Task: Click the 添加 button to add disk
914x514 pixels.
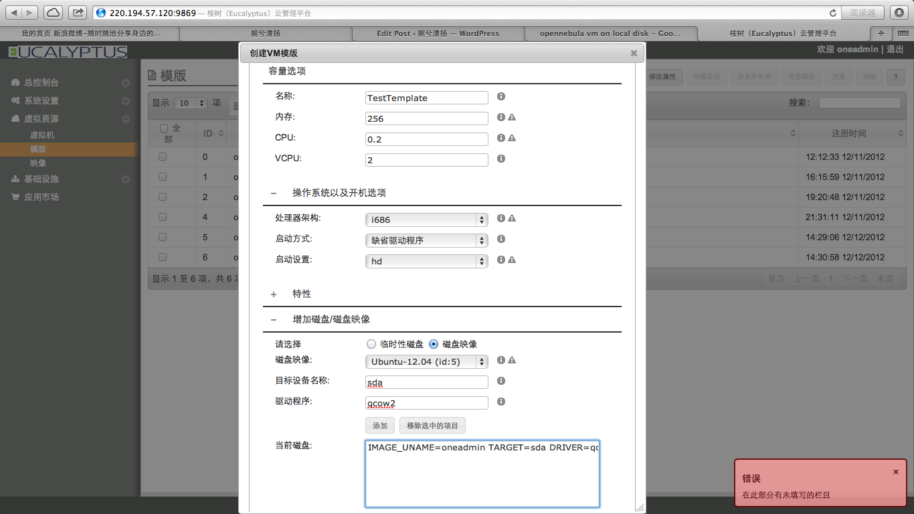Action: tap(379, 426)
